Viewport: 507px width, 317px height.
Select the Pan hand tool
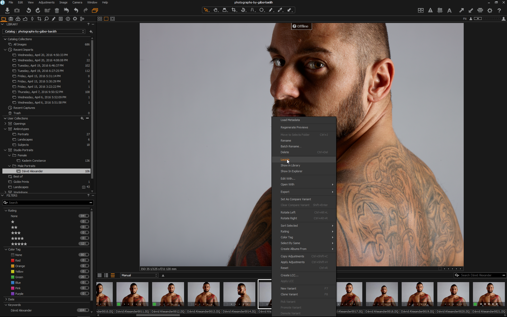(x=215, y=10)
